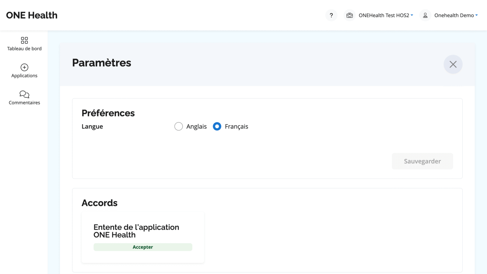Open the help question mark icon
The height and width of the screenshot is (274, 487).
pos(331,15)
